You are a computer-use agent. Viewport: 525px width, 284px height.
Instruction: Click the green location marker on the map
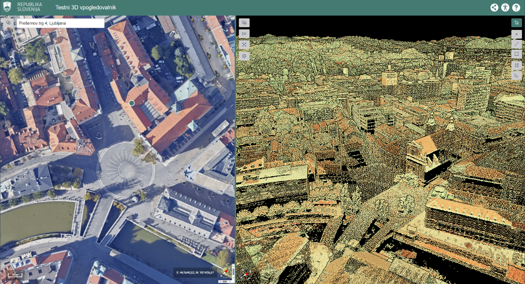tap(131, 103)
